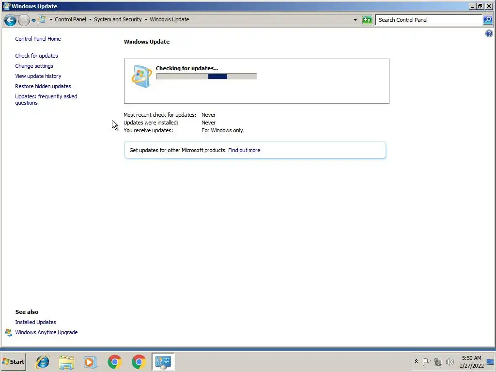The image size is (496, 372).
Task: Click the Windows Update heading text
Action: pyautogui.click(x=147, y=42)
